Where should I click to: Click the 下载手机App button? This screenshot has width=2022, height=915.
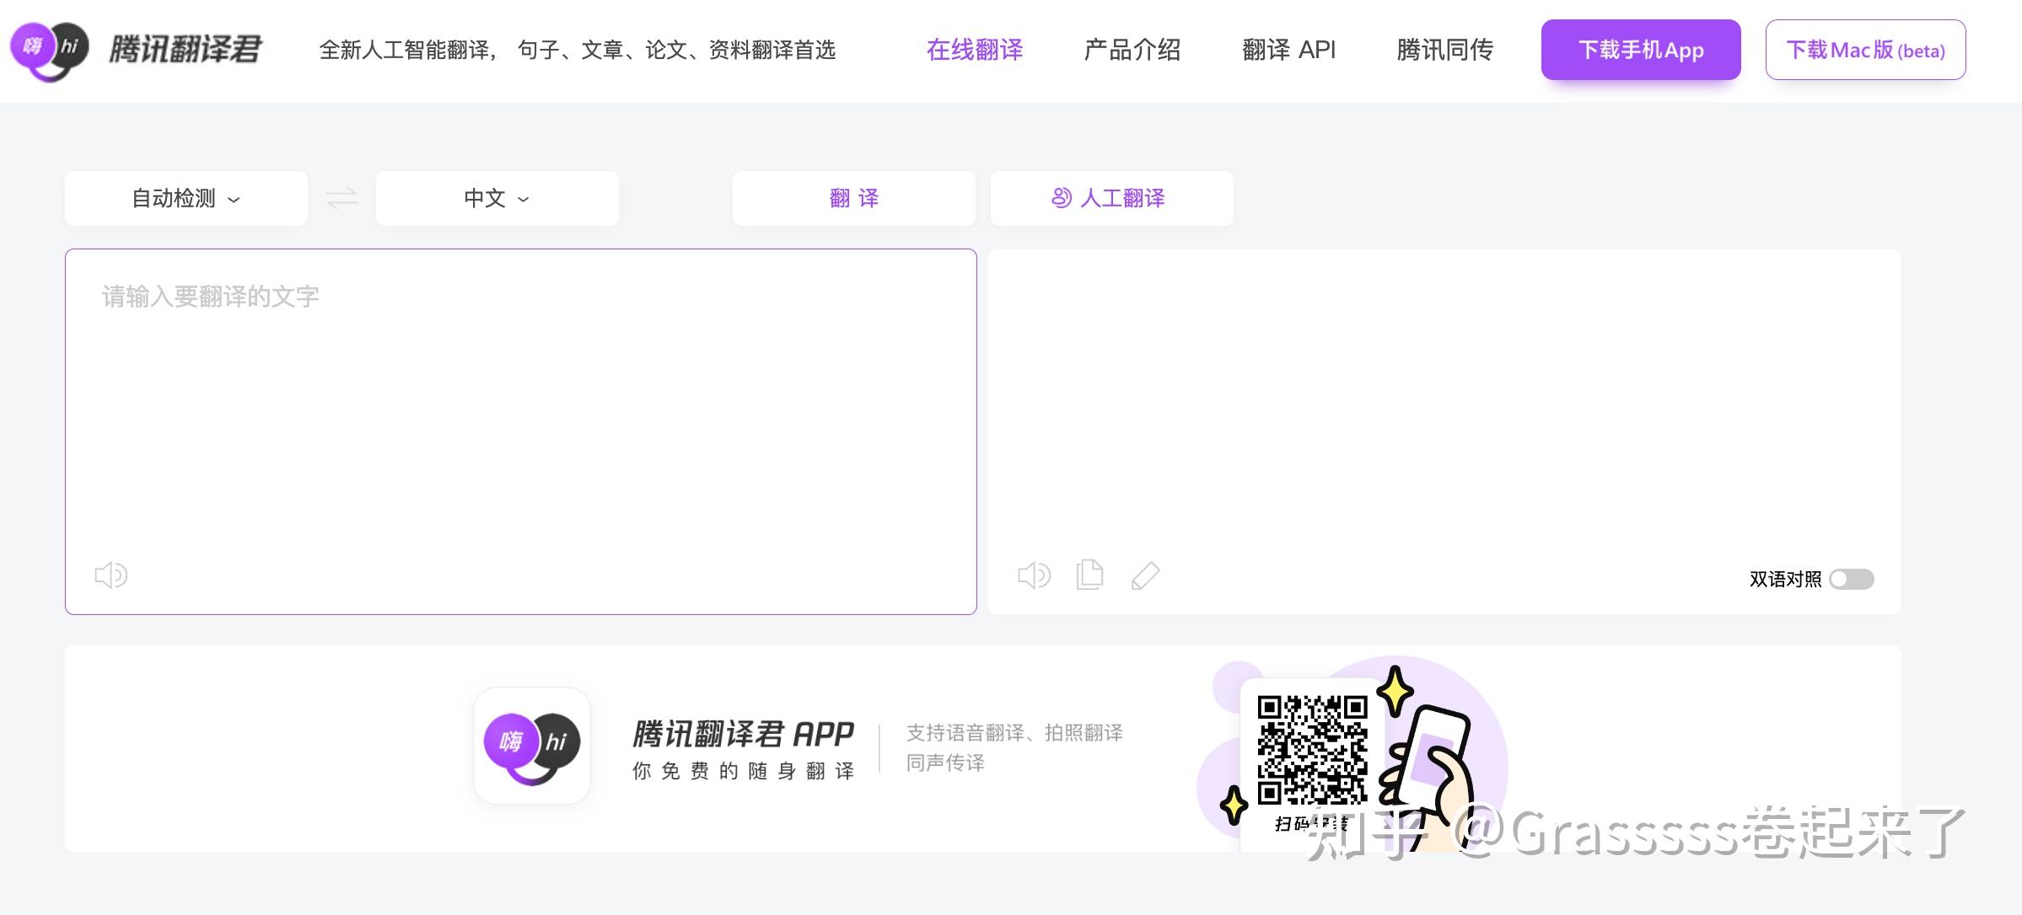(x=1639, y=50)
